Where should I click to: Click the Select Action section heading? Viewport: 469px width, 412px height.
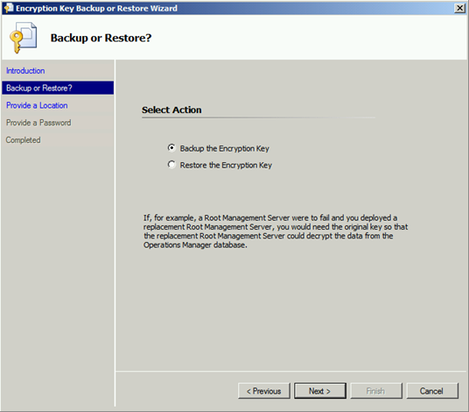coord(171,110)
